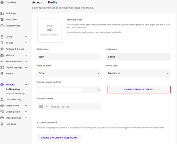177x144 pixels.
Task: Click the Change Email Address button
Action: click(139, 89)
